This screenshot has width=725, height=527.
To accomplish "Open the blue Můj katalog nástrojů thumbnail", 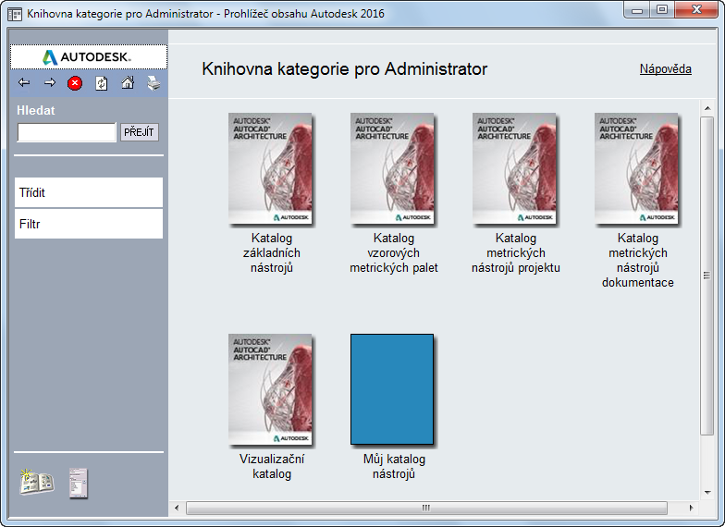I will [x=392, y=389].
